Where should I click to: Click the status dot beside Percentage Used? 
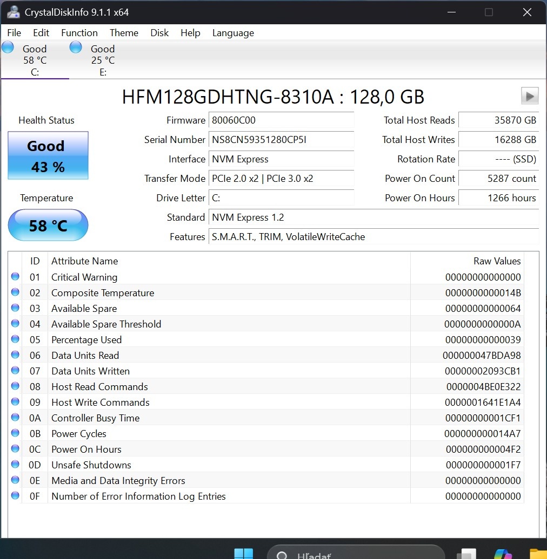(15, 339)
